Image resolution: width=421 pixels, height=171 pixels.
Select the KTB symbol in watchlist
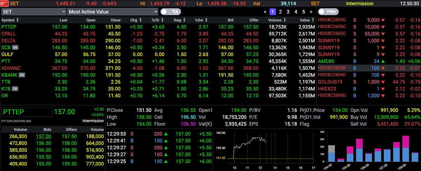[x=6, y=88]
